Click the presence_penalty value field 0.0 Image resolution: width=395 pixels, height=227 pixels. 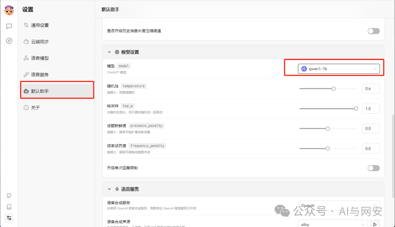pyautogui.click(x=371, y=129)
